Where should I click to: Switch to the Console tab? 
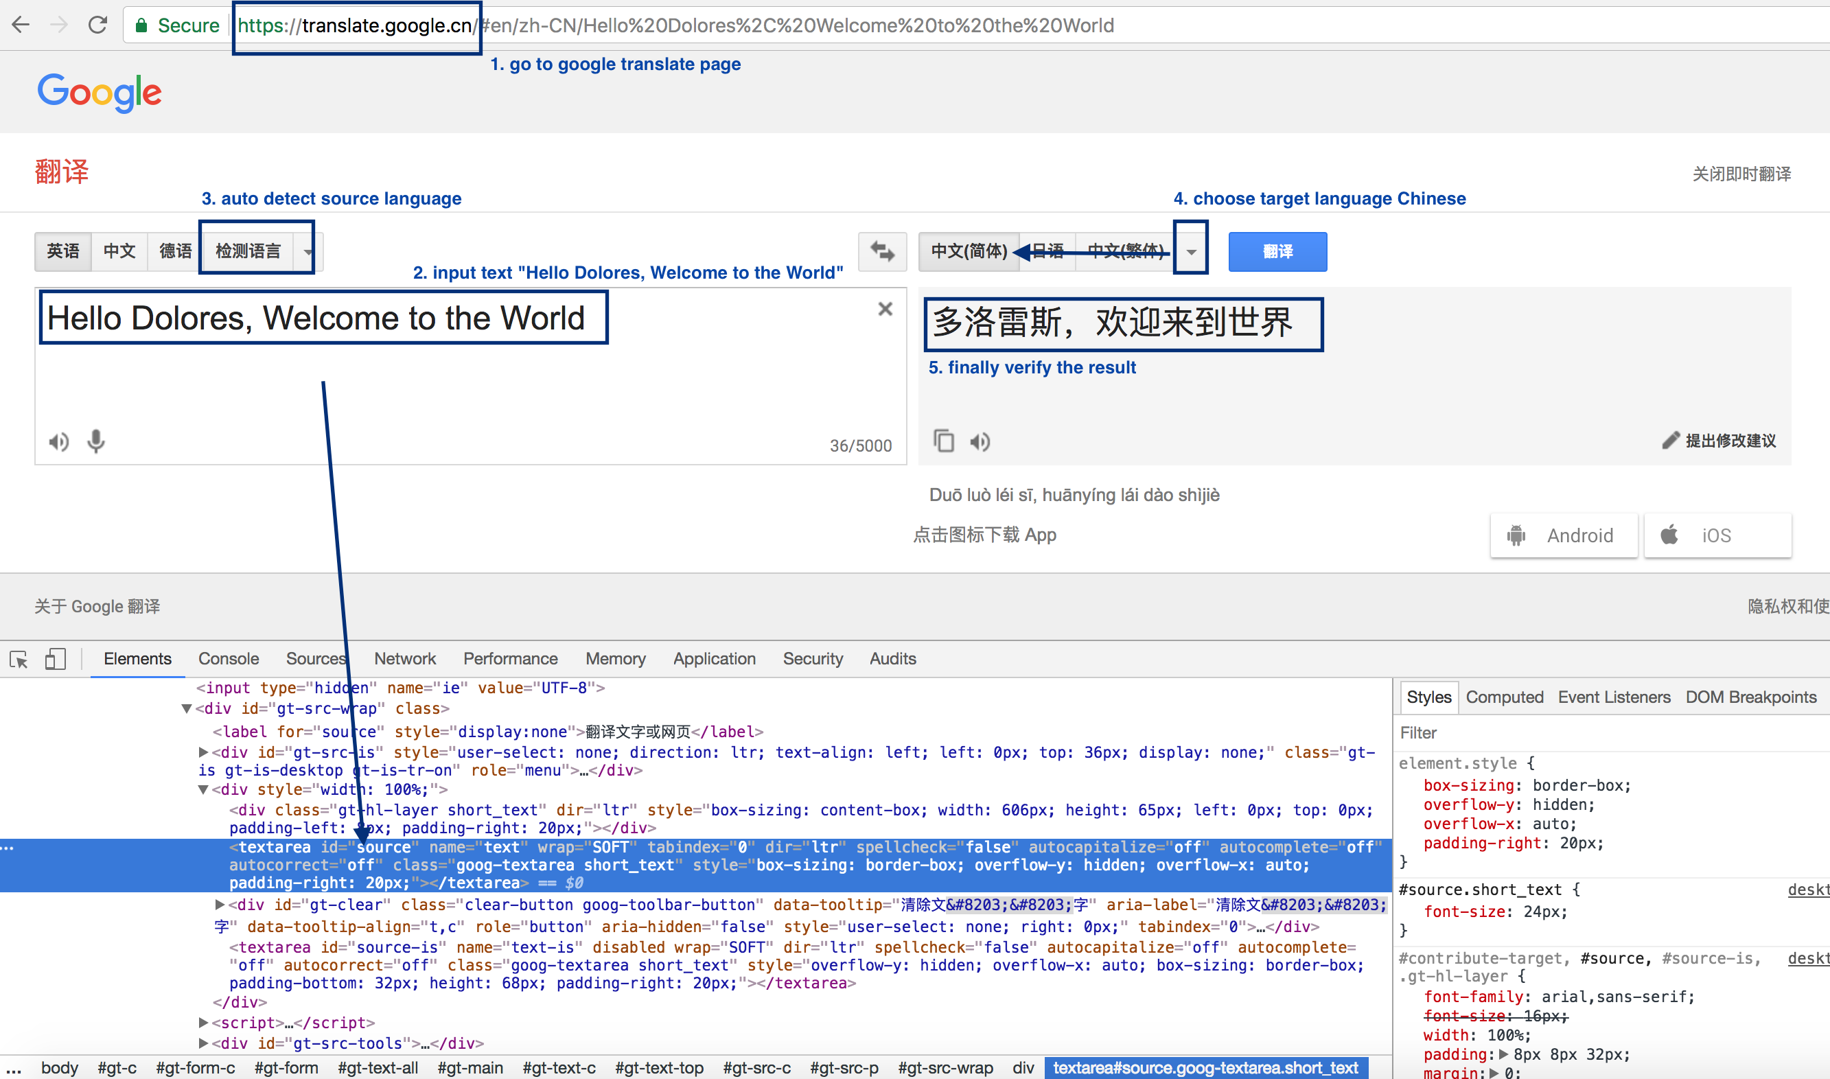[x=229, y=659]
